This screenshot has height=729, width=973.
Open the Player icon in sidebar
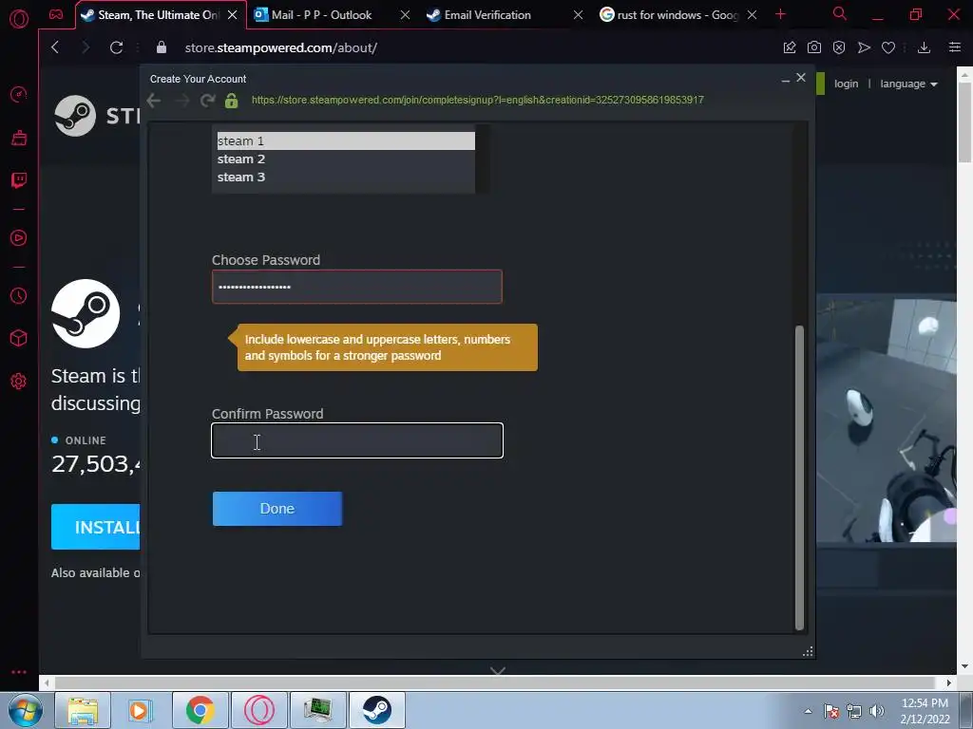click(19, 238)
